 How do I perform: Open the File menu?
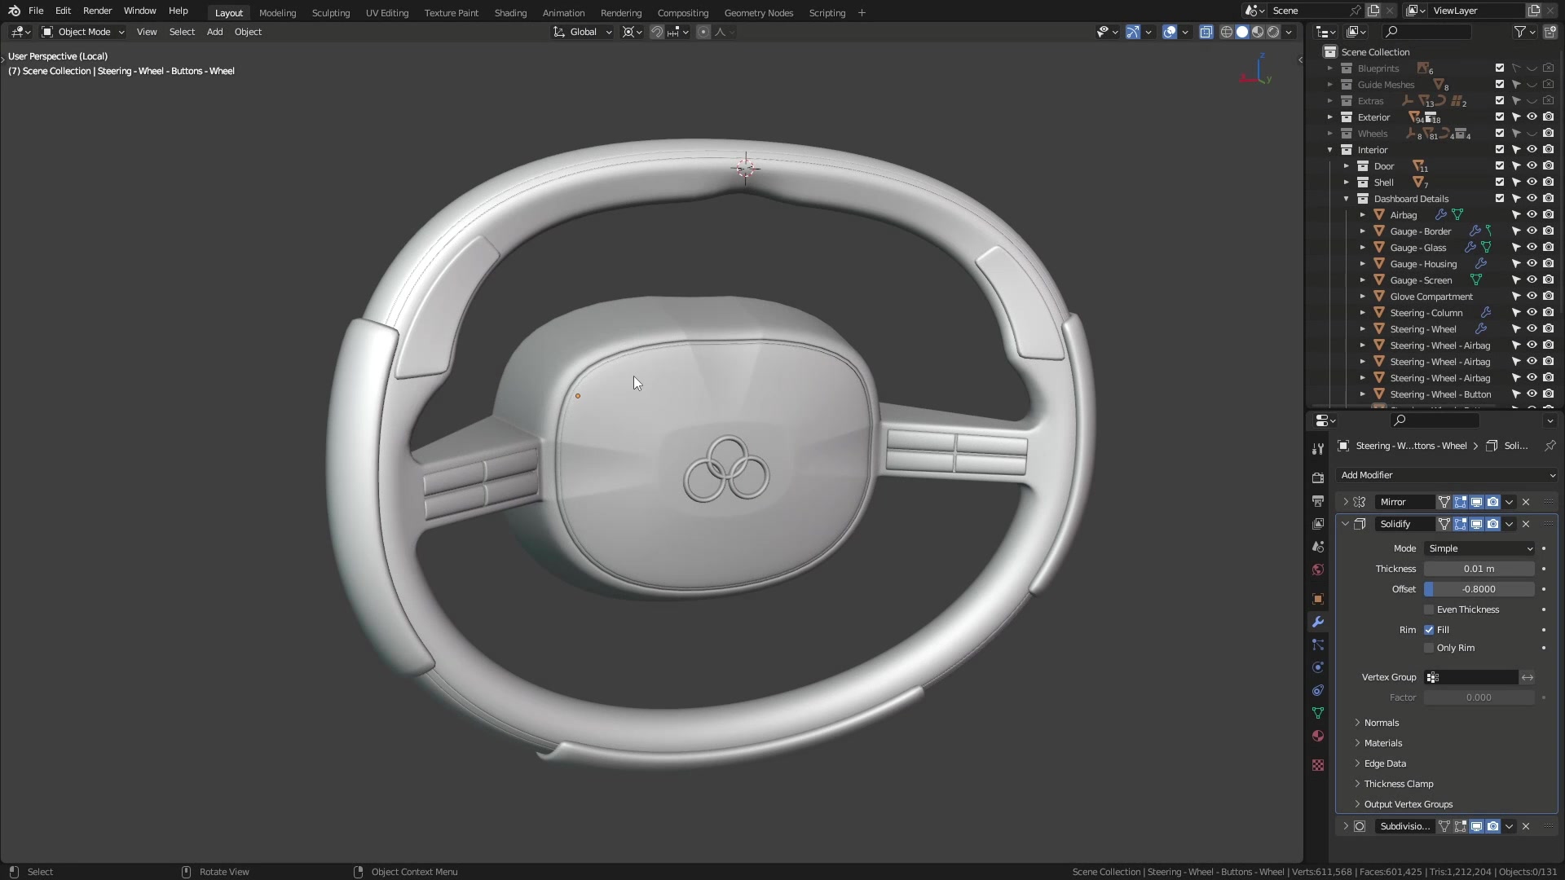(36, 11)
